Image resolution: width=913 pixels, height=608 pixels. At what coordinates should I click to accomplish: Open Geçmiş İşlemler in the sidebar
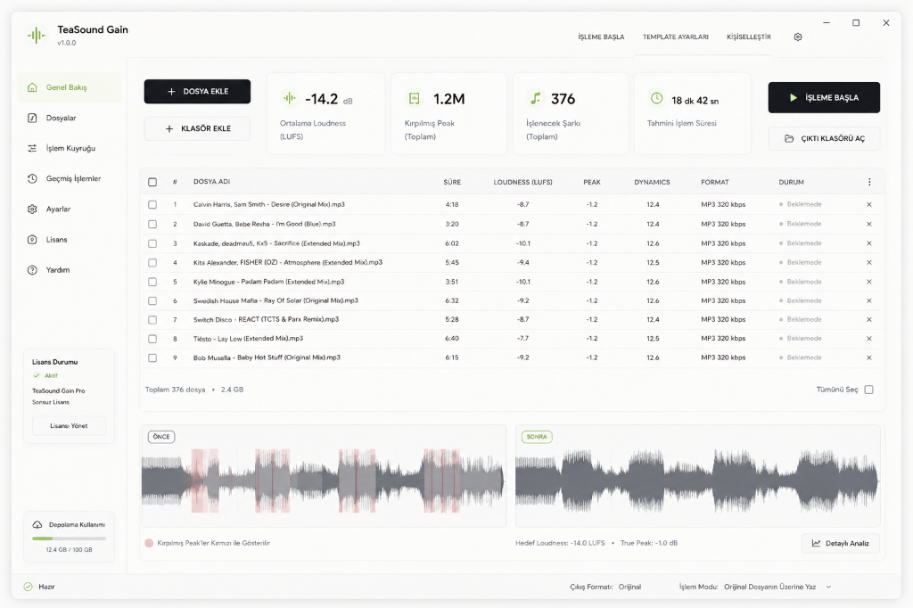point(70,178)
